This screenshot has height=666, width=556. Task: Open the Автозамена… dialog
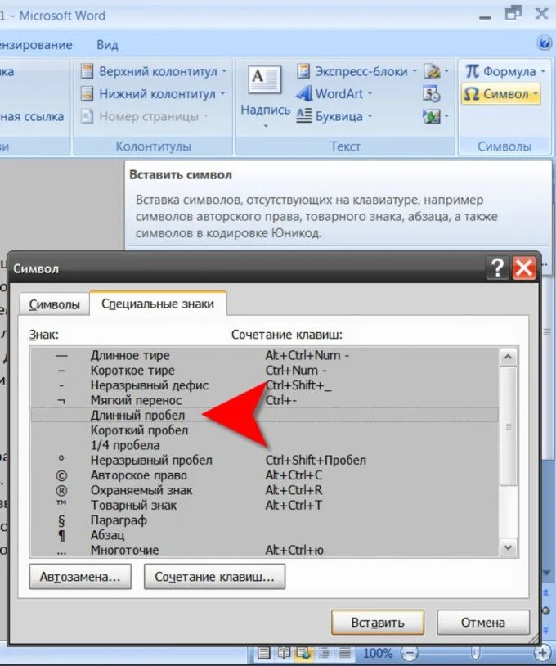click(x=80, y=576)
